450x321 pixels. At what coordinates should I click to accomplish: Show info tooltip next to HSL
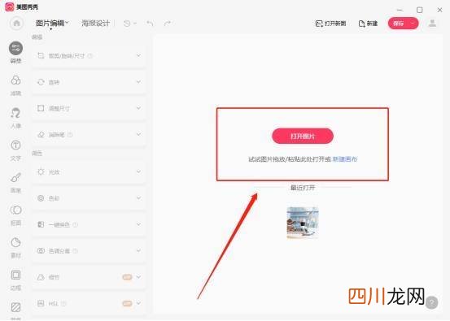[x=63, y=303]
